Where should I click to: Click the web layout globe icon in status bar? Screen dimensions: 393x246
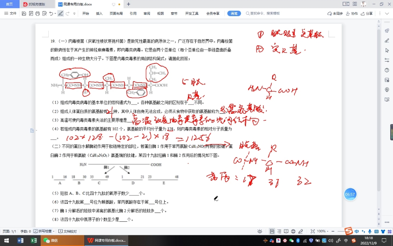[x=293, y=231]
